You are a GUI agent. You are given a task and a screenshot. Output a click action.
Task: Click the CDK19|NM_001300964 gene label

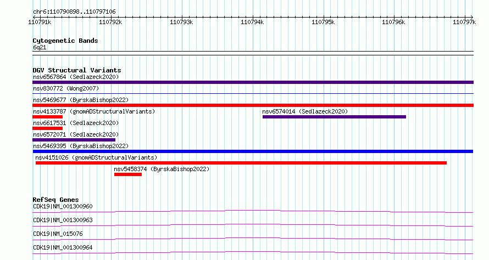point(63,247)
